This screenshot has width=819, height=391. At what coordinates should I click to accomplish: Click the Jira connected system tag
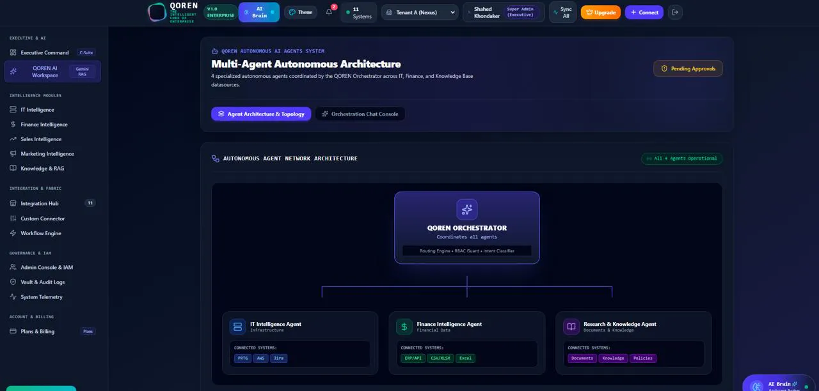tap(279, 358)
